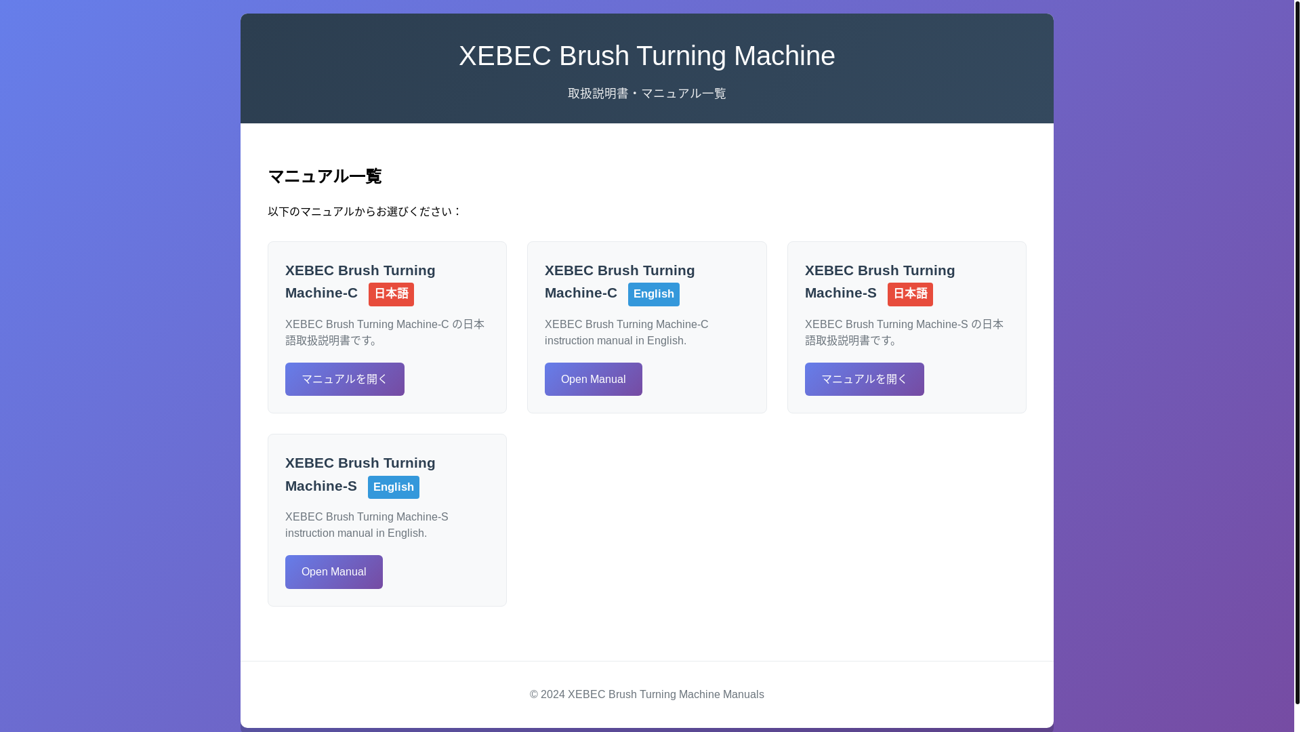Click the マニュアル一覧 section heading

[x=325, y=176]
